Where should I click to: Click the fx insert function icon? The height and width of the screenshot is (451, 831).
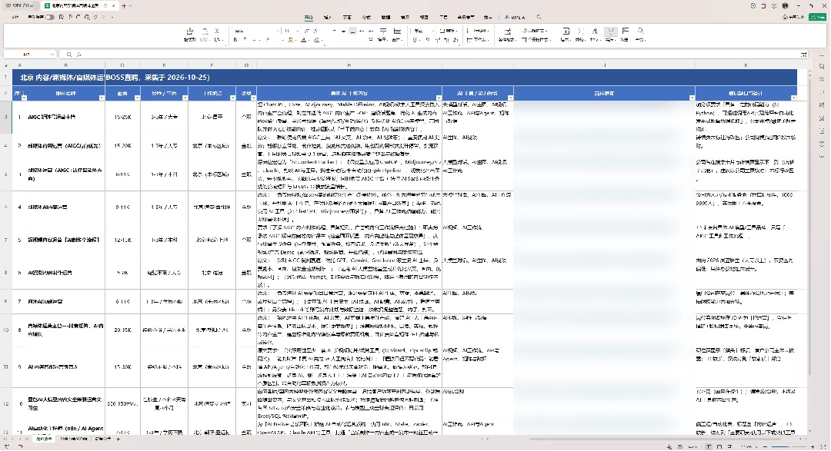coord(79,55)
